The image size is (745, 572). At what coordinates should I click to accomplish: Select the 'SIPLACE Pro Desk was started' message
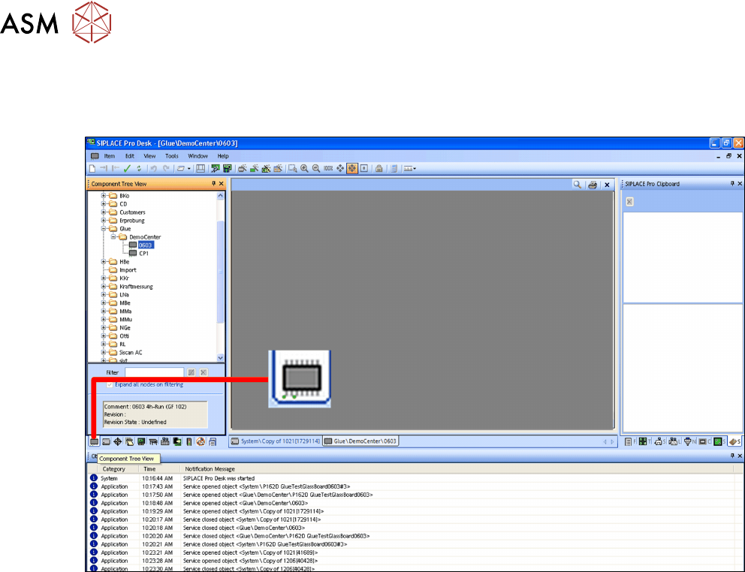219,478
